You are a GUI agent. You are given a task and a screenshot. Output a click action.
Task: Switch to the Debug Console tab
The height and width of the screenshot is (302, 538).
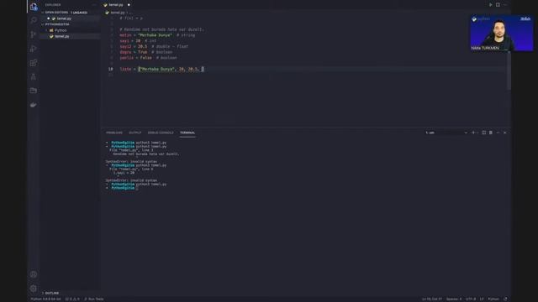[161, 133]
